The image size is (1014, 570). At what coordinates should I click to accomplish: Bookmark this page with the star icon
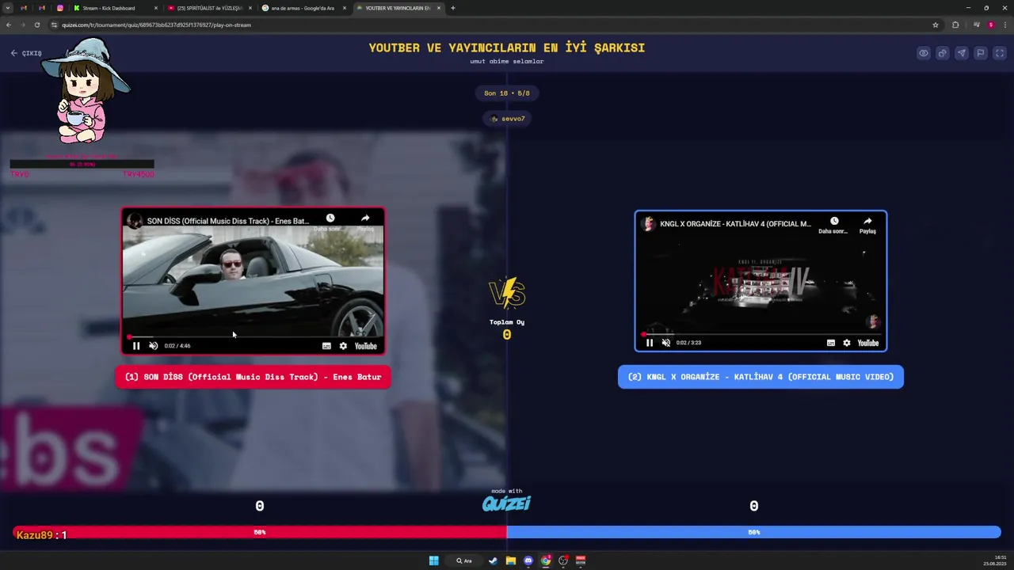[936, 25]
